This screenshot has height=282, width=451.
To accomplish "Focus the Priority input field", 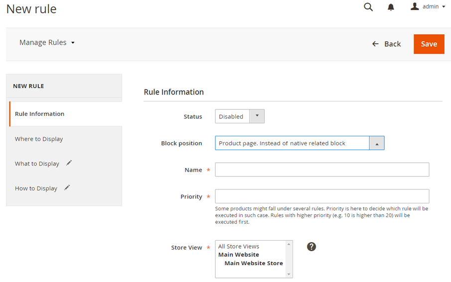I will pos(322,196).
